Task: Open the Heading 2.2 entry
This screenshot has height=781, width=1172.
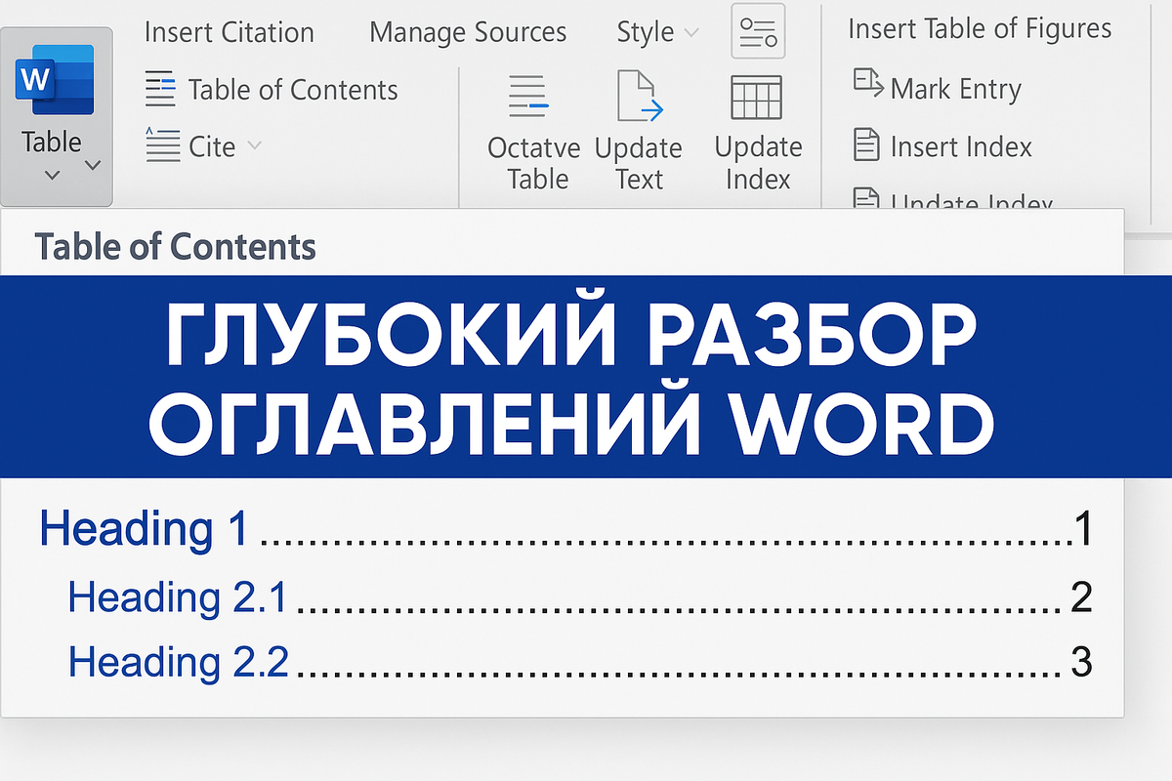Action: coord(179,661)
